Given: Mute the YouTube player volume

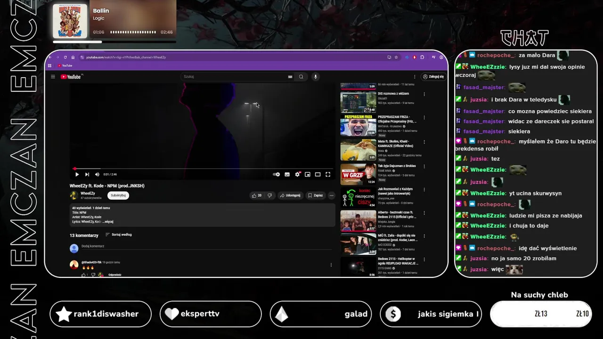Looking at the screenshot, I should [x=97, y=174].
